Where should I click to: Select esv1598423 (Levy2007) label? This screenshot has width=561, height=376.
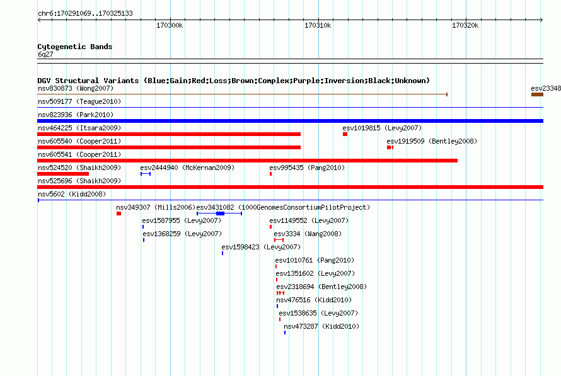261,247
